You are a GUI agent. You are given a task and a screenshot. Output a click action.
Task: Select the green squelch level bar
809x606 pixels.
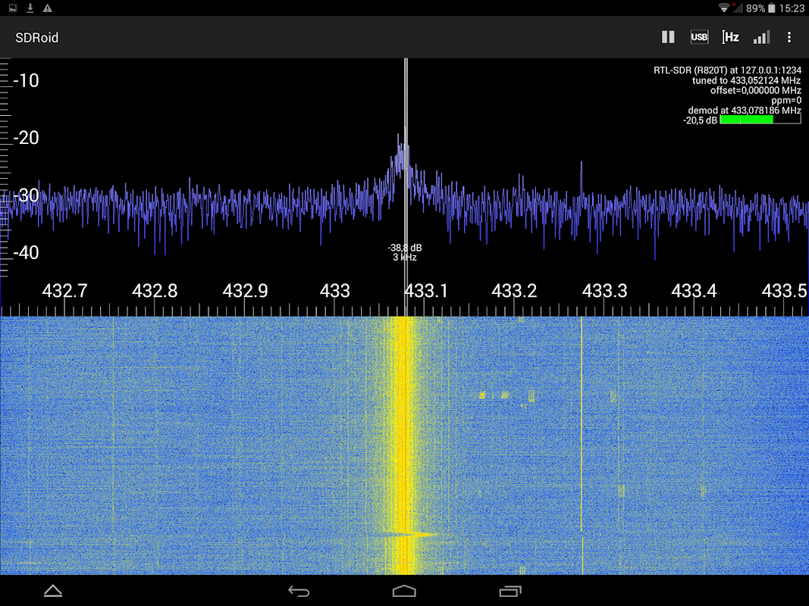[746, 120]
